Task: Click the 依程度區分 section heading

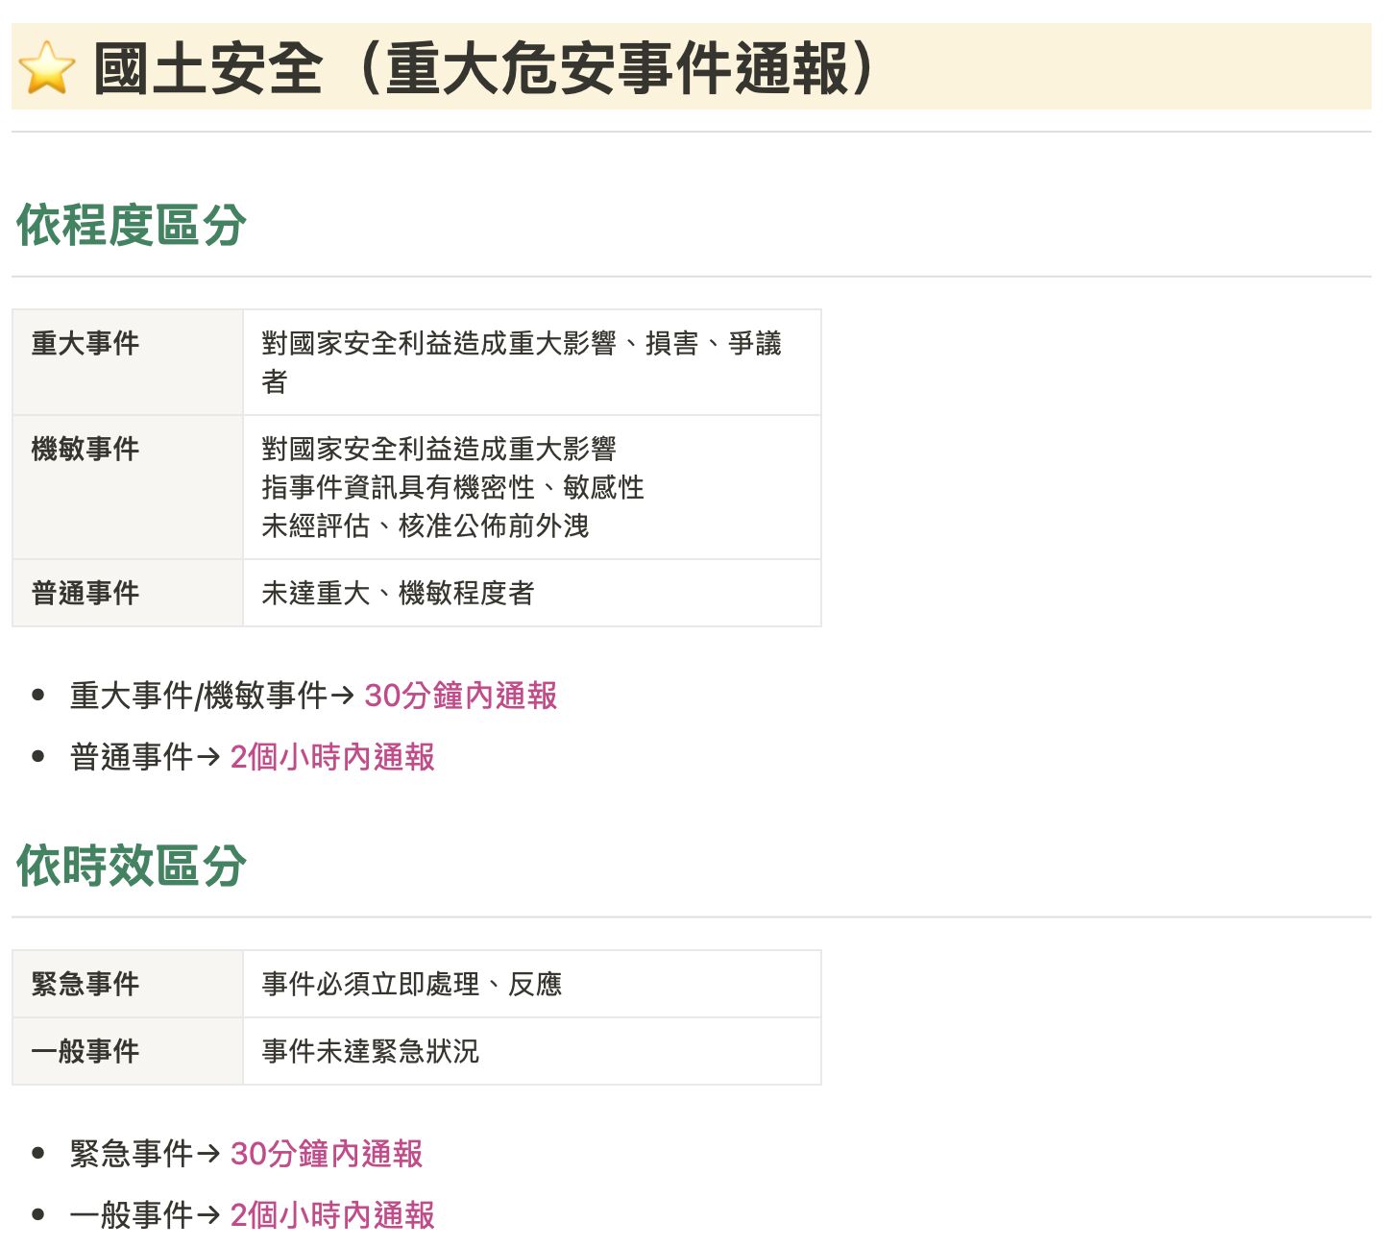Action: 132,226
